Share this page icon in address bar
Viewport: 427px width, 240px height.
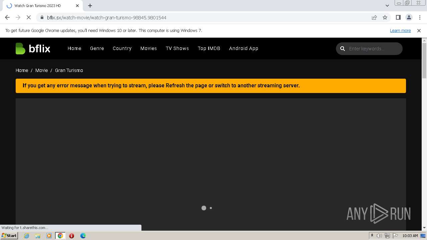tap(374, 17)
